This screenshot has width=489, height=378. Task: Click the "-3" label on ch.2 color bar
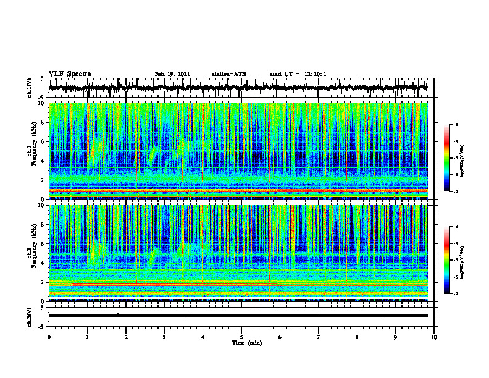[456, 227]
